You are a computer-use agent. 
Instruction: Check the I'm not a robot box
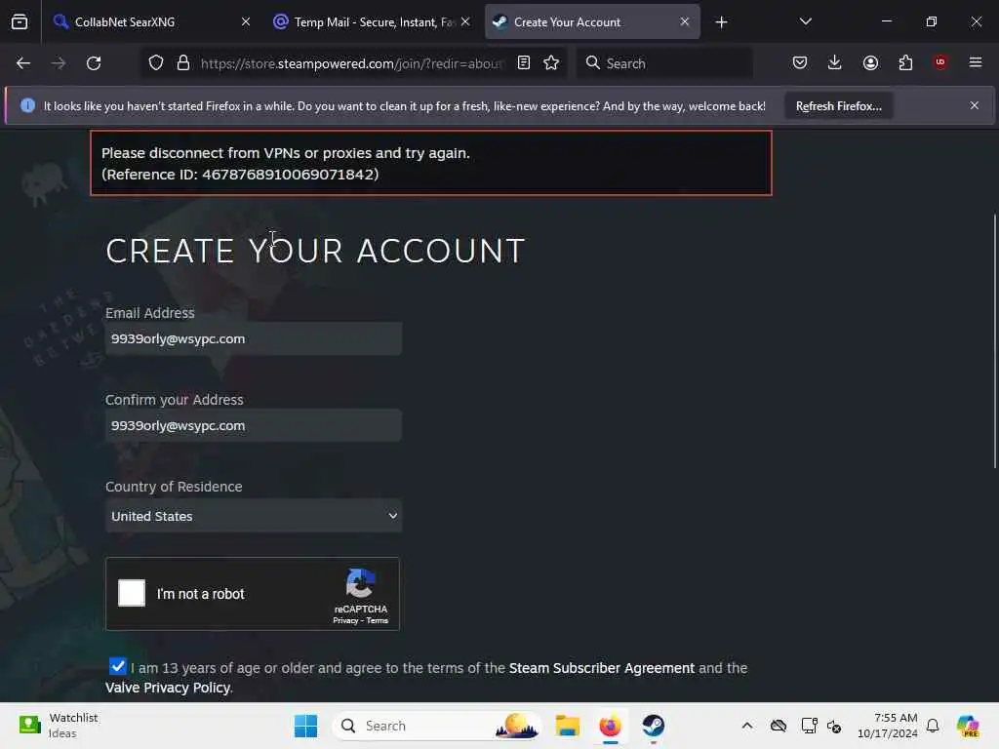coord(132,593)
